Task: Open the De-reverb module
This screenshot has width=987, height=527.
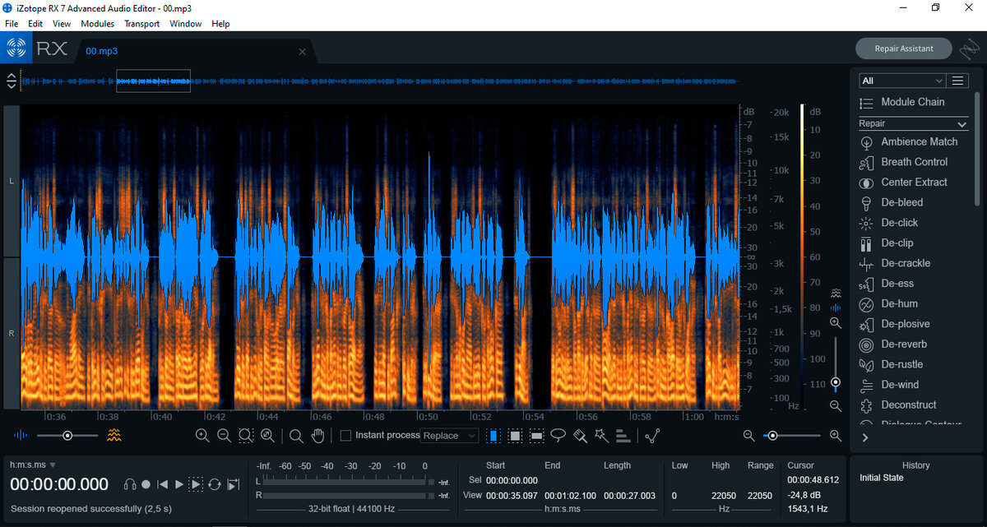Action: 893,344
